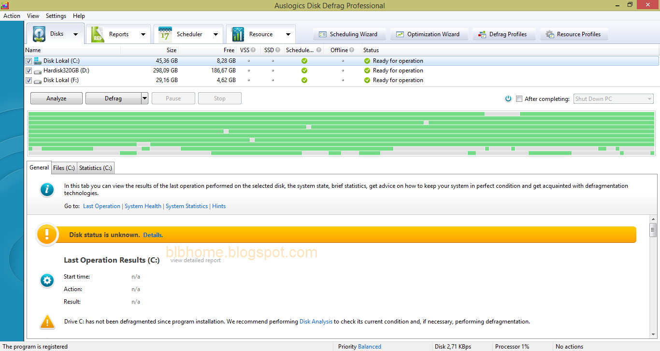This screenshot has height=351, width=660.
Task: Click the Scheduler calendar icon
Action: click(165, 34)
